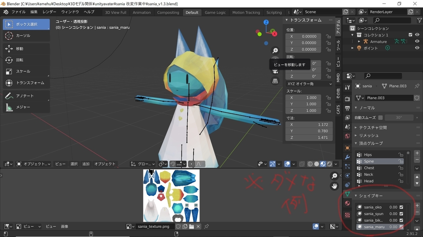The image size is (423, 237).
Task: Click the viewport zoom magnifier icon
Action: (275, 51)
